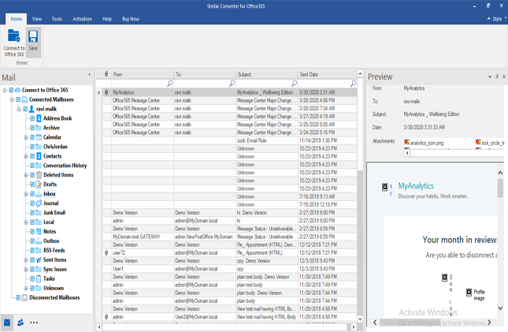The height and width of the screenshot is (332, 508).
Task: Toggle the Deleted Items folder checkbox
Action: tap(32, 174)
